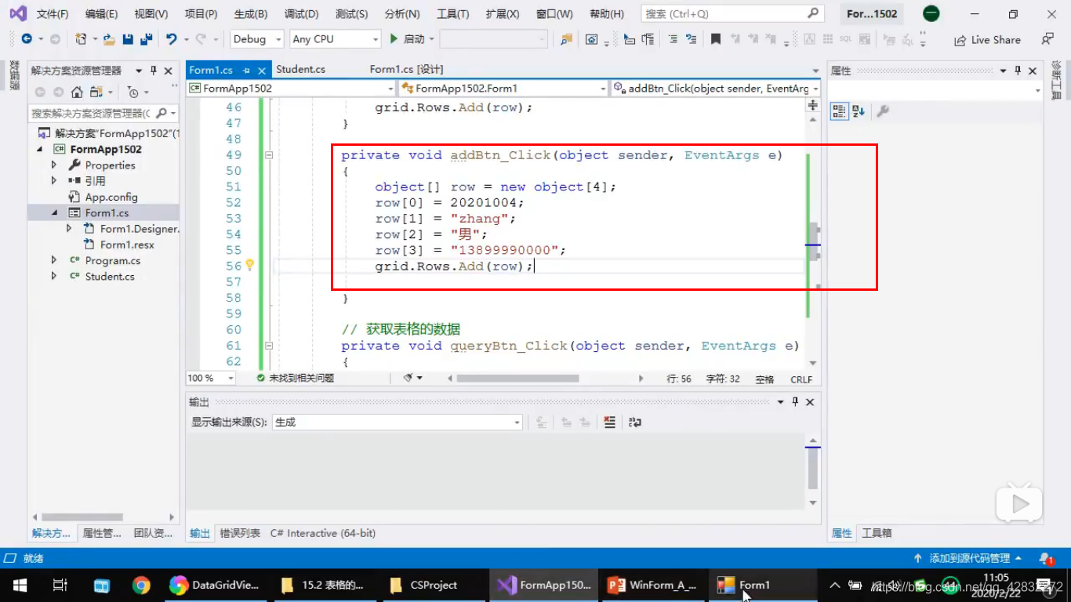Toggle word wrap in Output panel
The image size is (1071, 602).
click(x=635, y=422)
